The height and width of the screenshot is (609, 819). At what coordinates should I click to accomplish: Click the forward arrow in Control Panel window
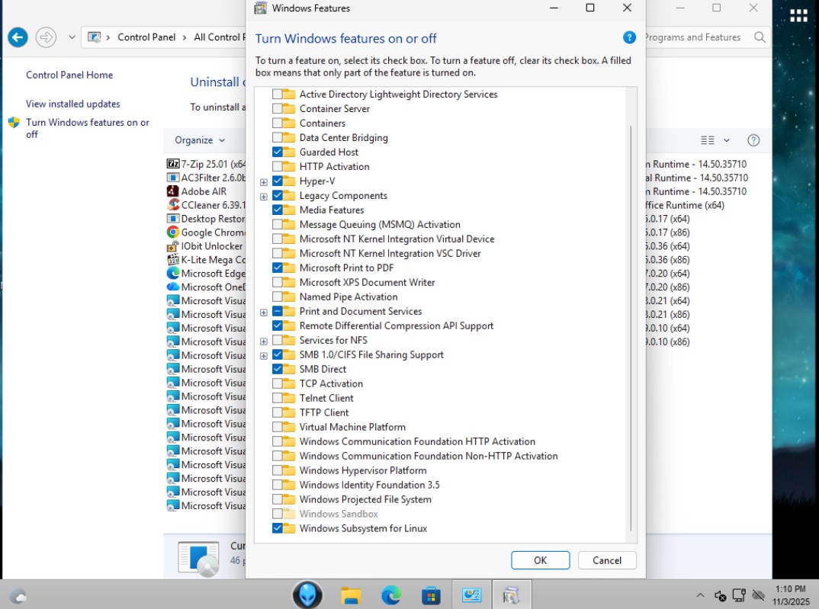coord(46,37)
